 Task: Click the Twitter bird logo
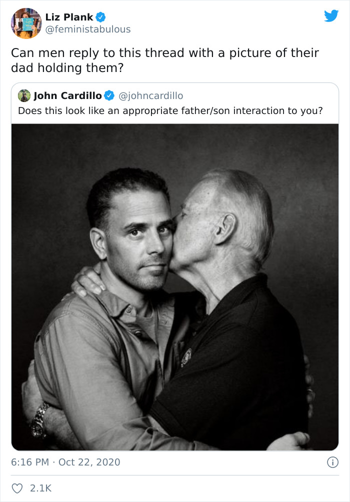[x=331, y=15]
